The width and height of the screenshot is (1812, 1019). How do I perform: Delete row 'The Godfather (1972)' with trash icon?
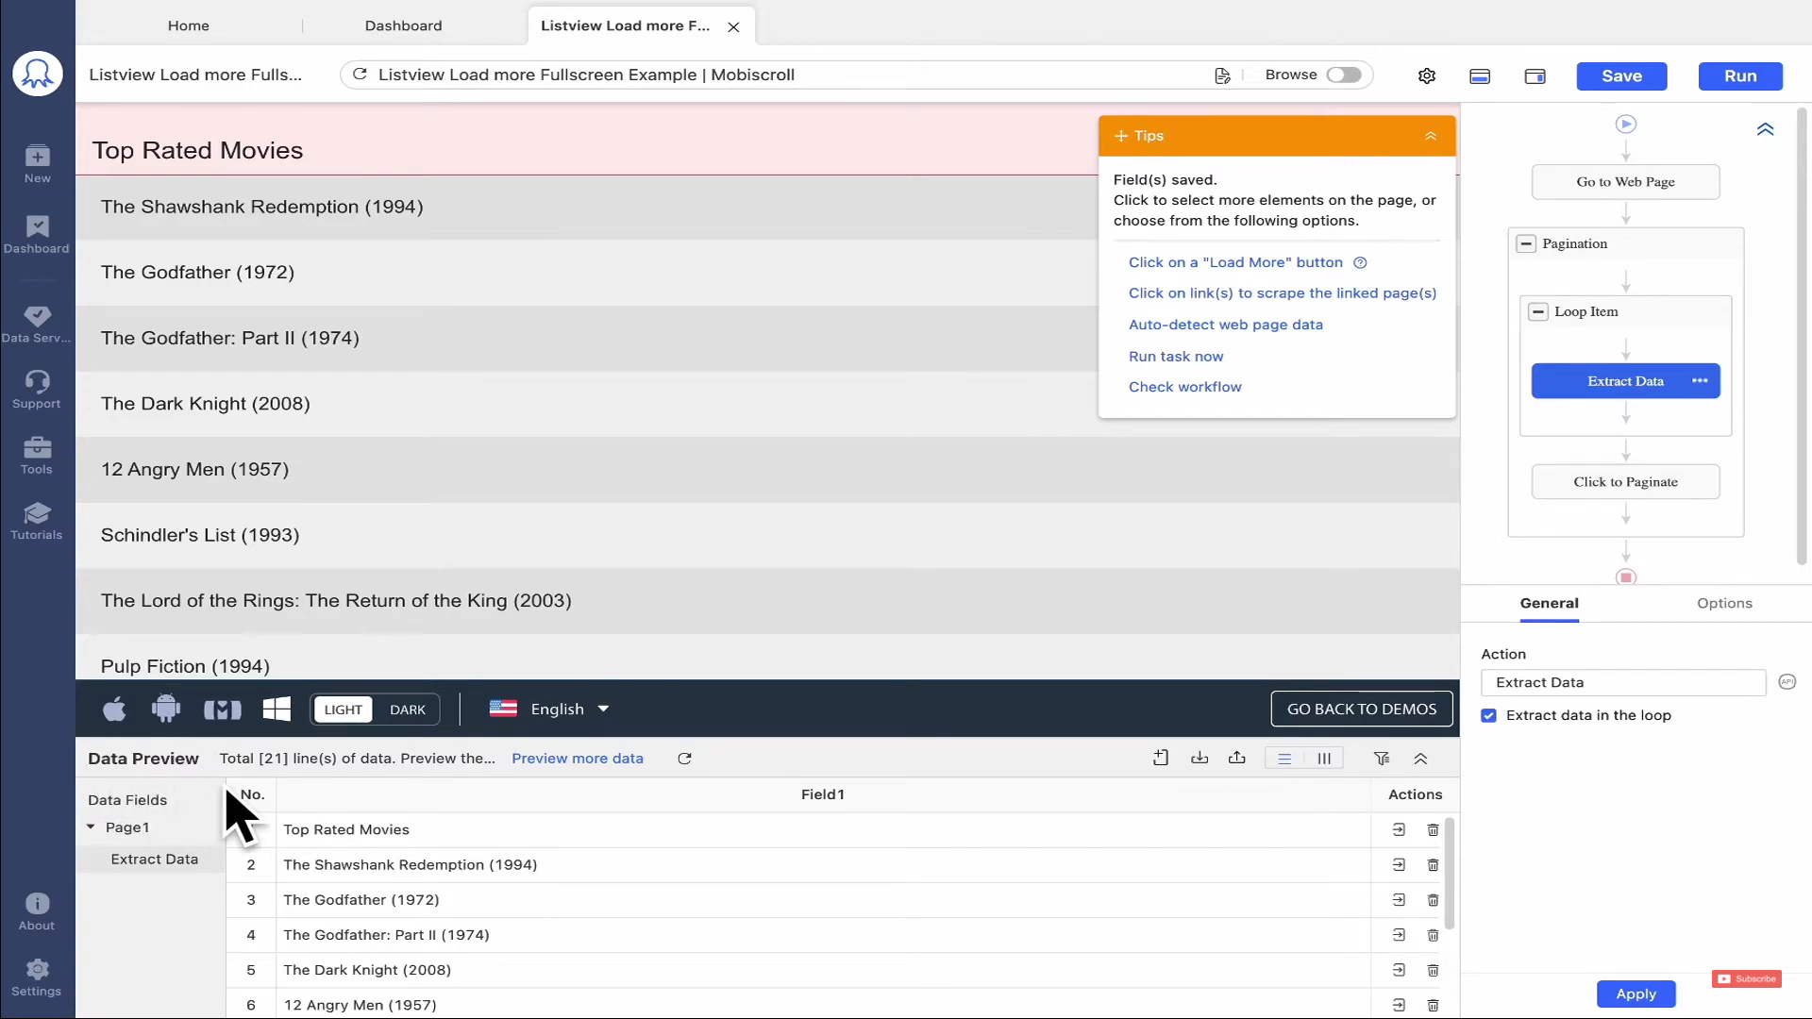coord(1433,900)
